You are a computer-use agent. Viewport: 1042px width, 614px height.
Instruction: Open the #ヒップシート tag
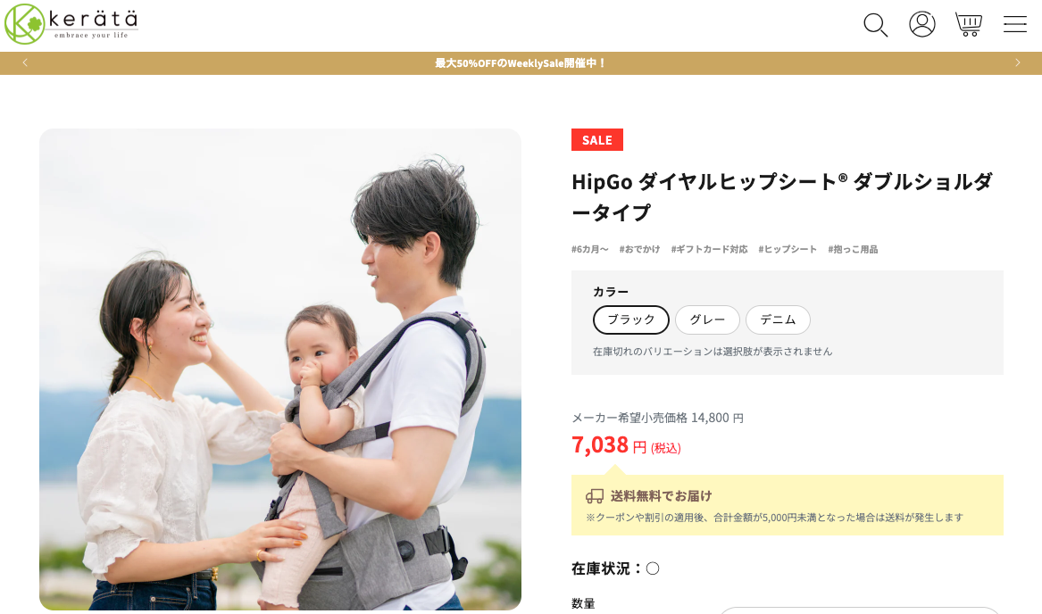[788, 249]
